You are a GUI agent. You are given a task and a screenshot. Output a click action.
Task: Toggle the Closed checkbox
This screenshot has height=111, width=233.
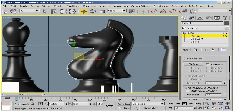[x=188, y=71]
